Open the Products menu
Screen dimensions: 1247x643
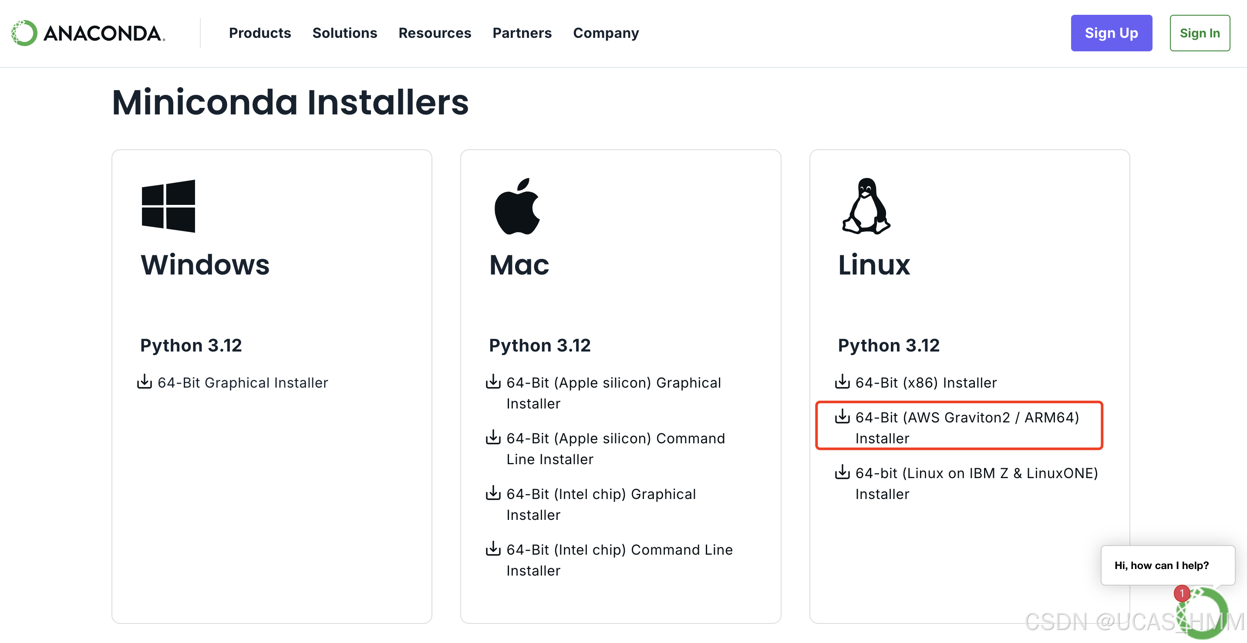(x=260, y=33)
